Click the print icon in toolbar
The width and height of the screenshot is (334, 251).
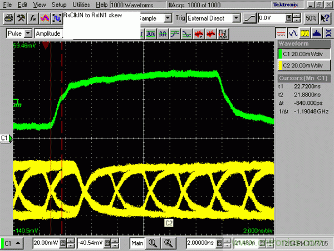(8, 18)
